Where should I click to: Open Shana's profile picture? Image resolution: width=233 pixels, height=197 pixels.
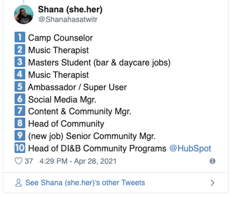pos(24,14)
